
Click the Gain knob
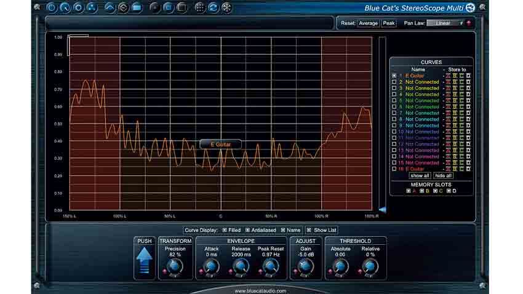(x=305, y=267)
